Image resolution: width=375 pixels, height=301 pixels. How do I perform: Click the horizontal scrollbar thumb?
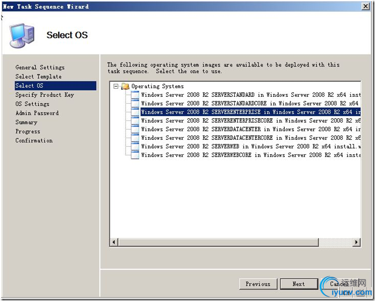[x=218, y=242]
